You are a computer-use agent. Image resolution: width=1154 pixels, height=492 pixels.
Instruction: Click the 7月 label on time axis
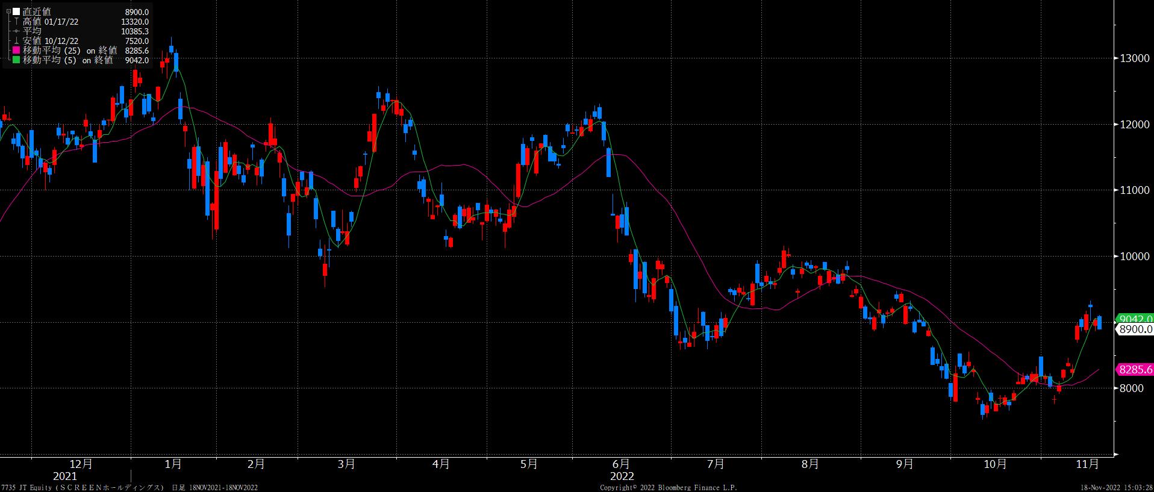pos(716,464)
